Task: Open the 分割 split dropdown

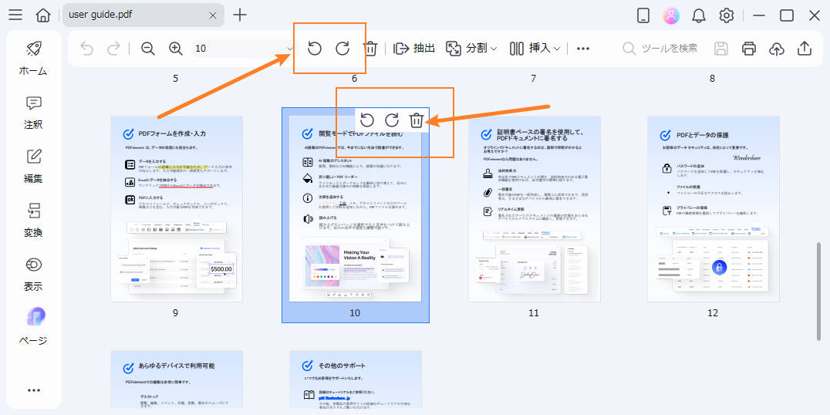Action: click(471, 48)
